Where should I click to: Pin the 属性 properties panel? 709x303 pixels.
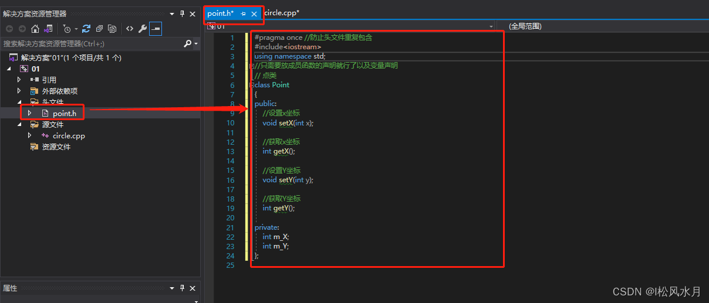click(x=183, y=288)
